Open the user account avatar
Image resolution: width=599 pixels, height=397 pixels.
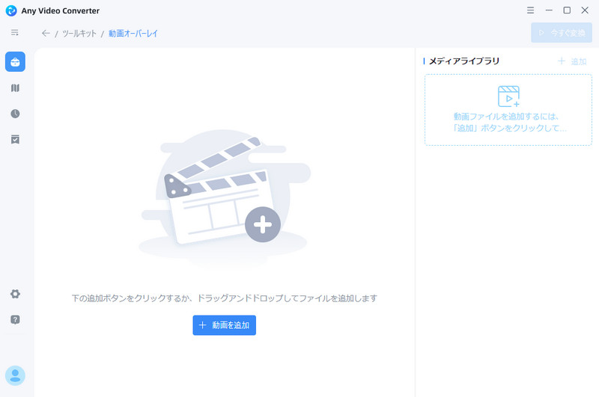[x=15, y=375]
